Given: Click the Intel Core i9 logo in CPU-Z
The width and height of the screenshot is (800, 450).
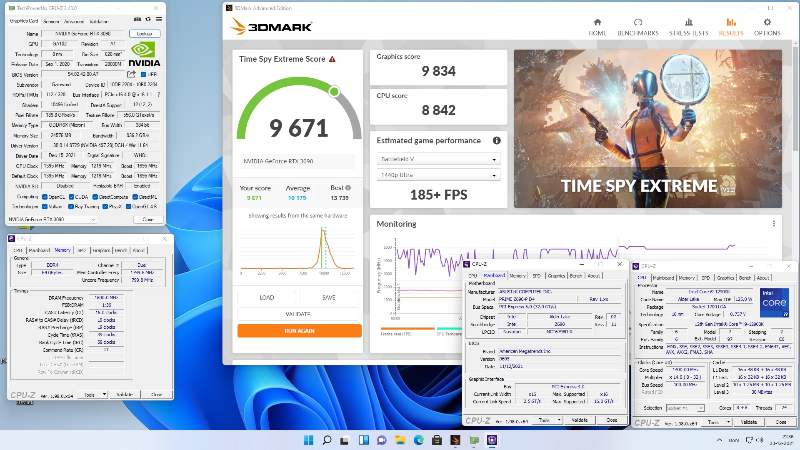Looking at the screenshot, I should pos(774,303).
